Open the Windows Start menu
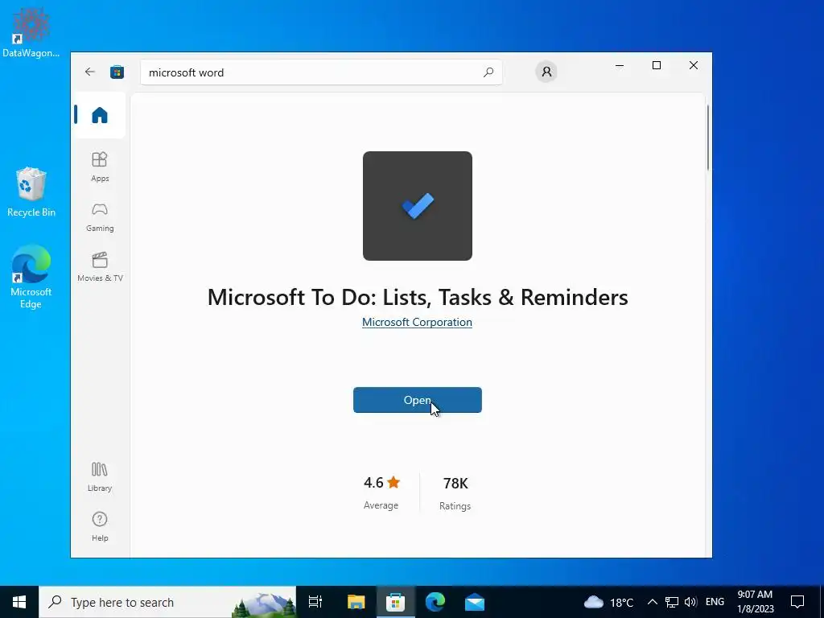This screenshot has width=824, height=618. pyautogui.click(x=19, y=602)
